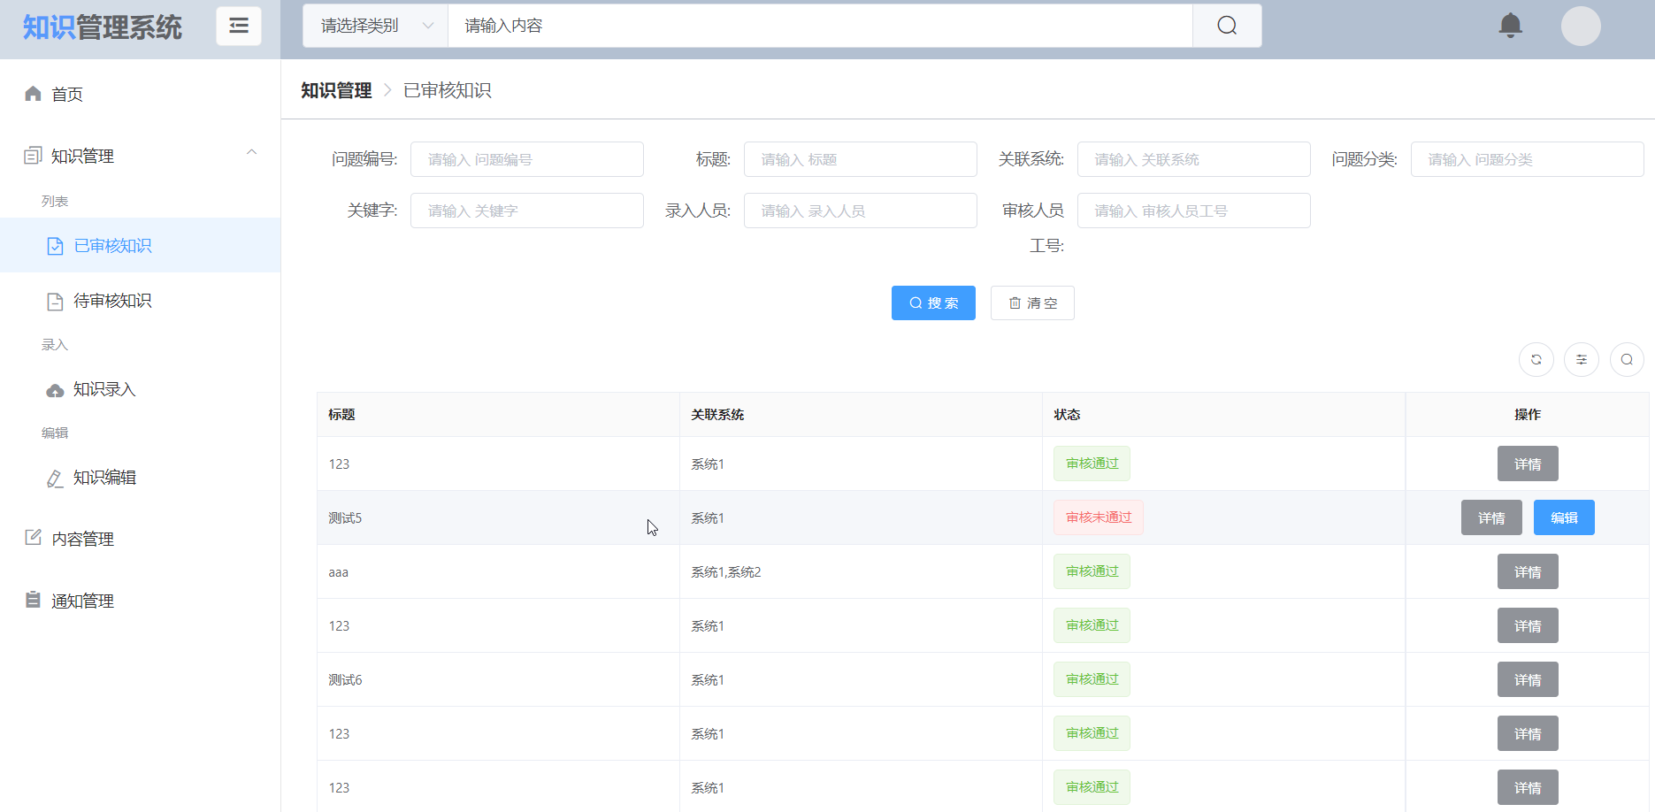The height and width of the screenshot is (812, 1655).
Task: Refresh the table with the refresh icon
Action: coord(1536,359)
